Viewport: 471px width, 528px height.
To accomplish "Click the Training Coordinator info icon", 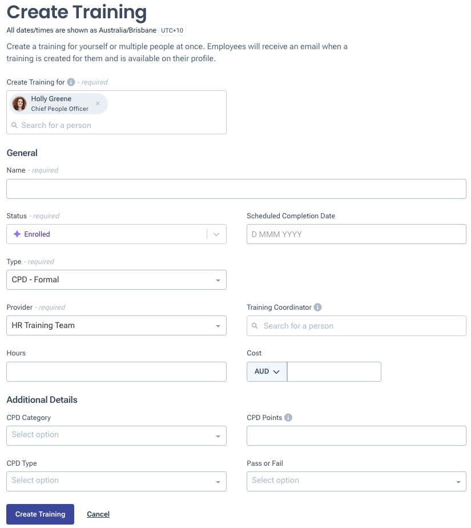I will pos(317,307).
